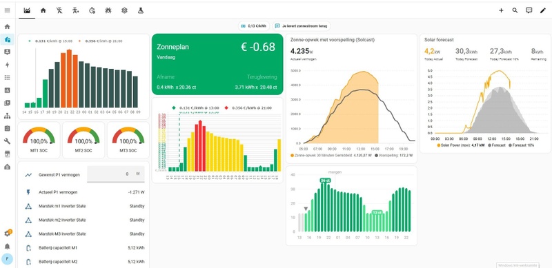Click the 0,13 €/kWh price chip
This screenshot has width=552, height=268.
coord(254,26)
